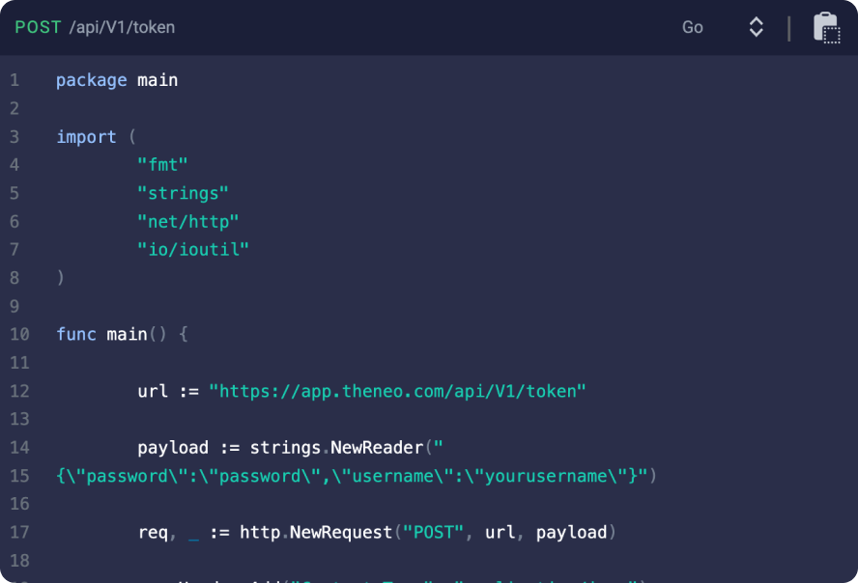Click the copy-to-clipboard icon
858x583 pixels.
(826, 27)
